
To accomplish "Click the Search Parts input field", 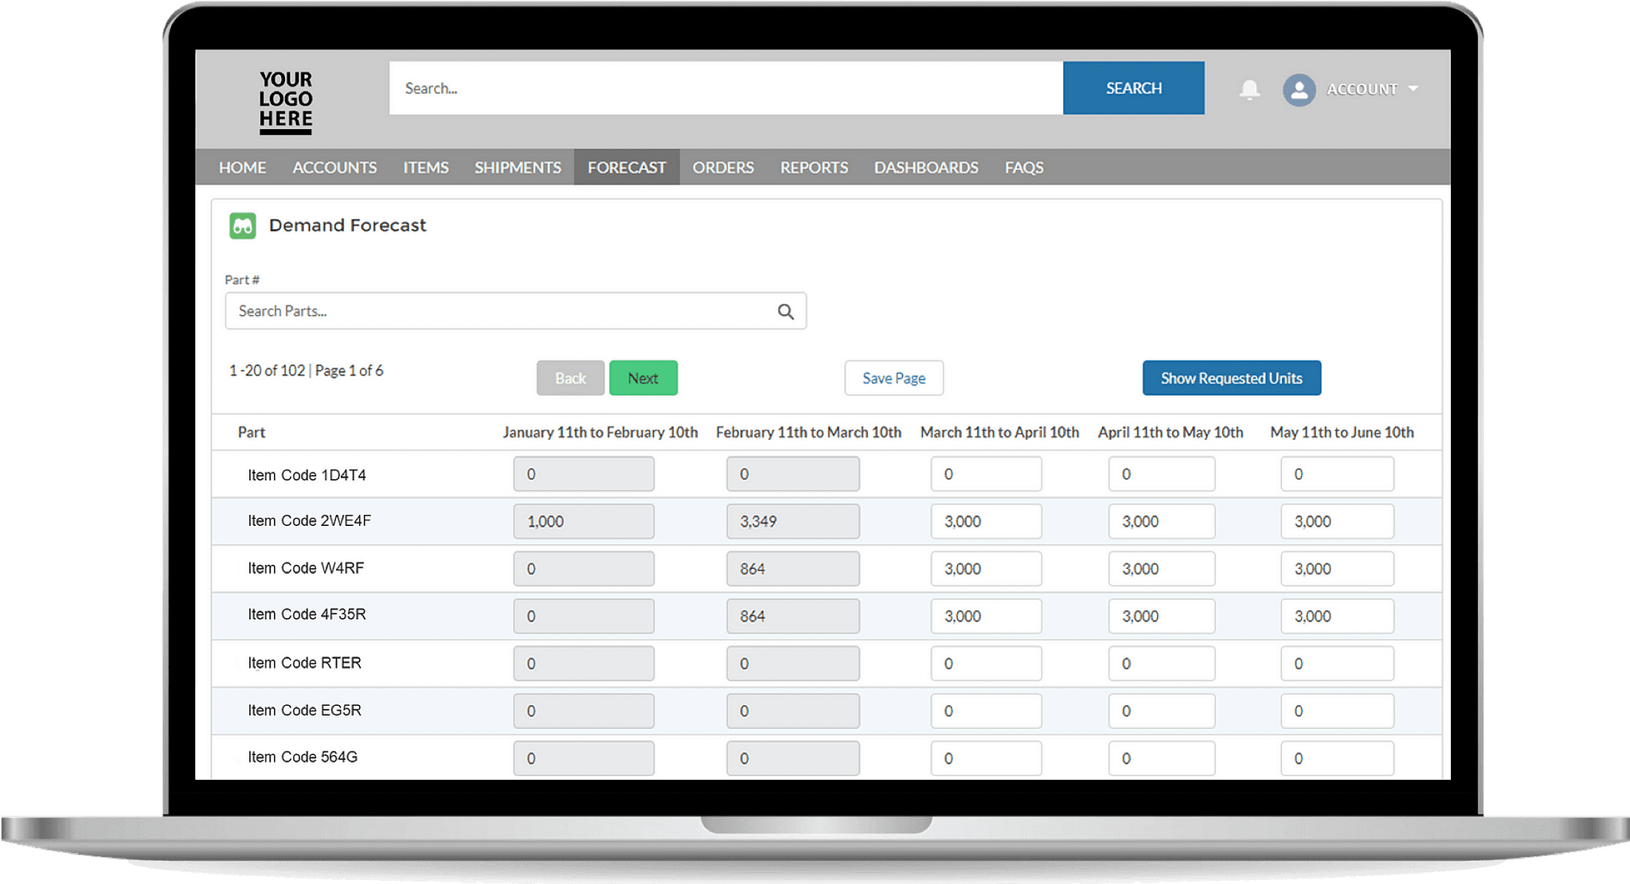I will (x=516, y=311).
